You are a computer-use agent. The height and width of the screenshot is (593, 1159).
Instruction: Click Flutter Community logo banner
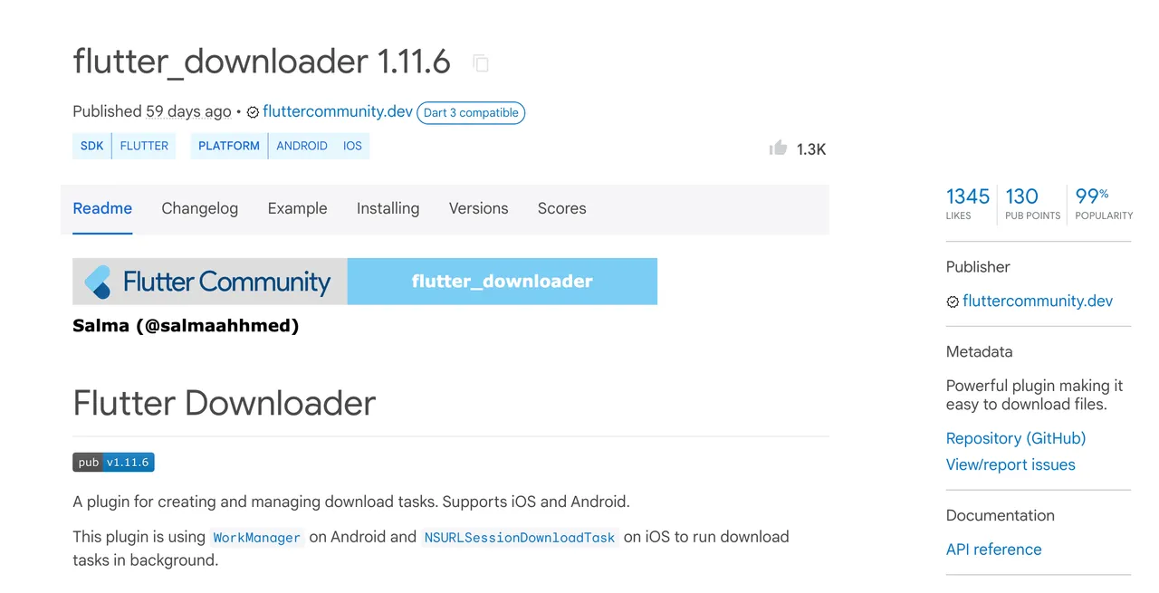tap(210, 282)
